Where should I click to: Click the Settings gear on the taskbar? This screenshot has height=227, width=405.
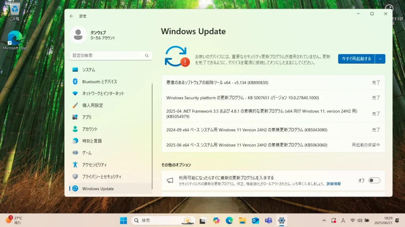click(x=282, y=221)
